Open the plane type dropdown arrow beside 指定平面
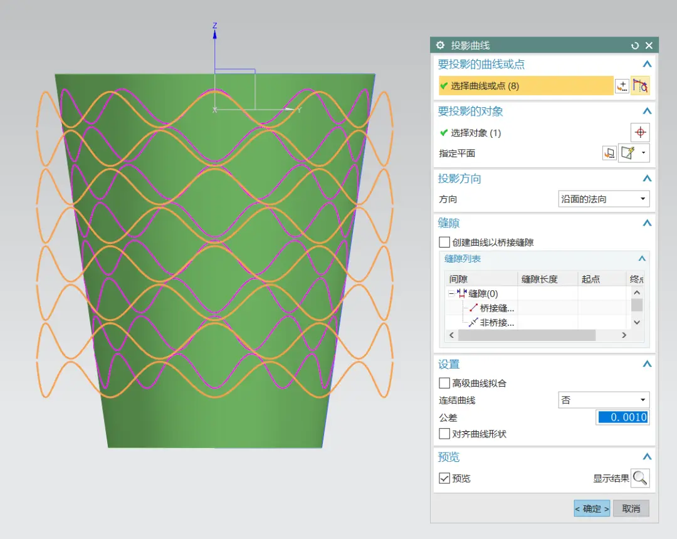This screenshot has width=677, height=539. point(643,153)
